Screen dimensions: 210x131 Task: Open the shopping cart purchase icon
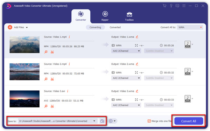point(164,6)
